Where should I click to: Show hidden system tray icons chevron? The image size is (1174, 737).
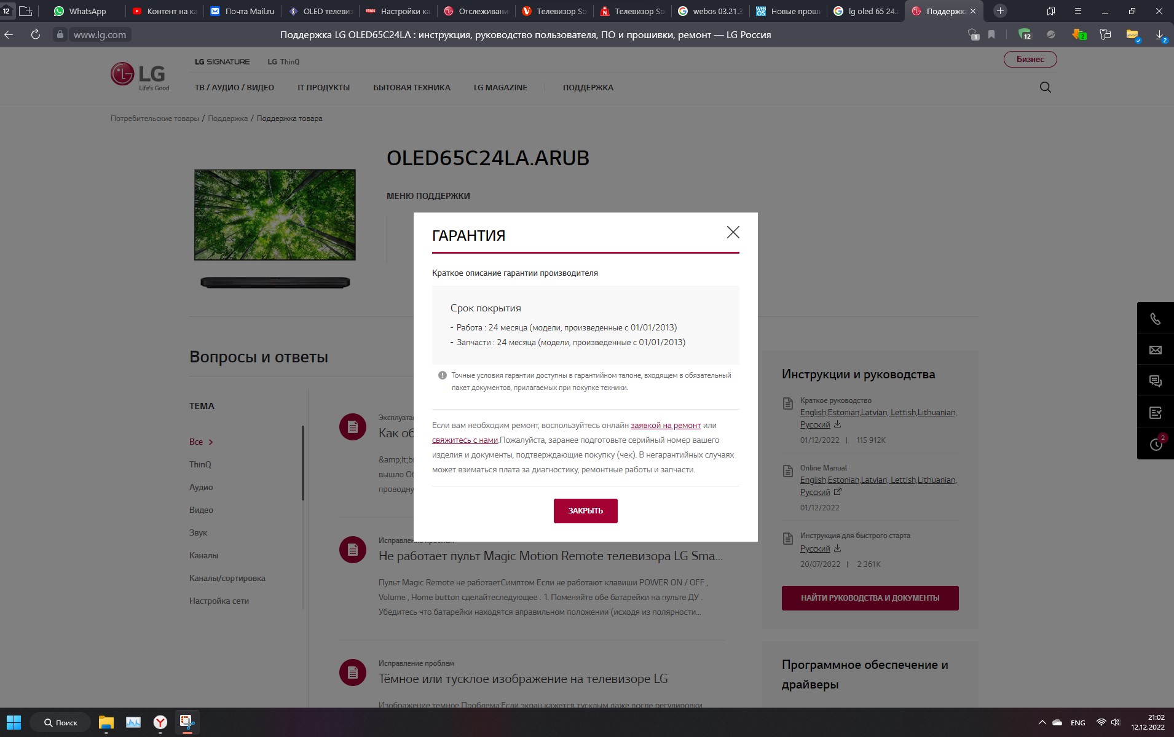(x=1042, y=722)
